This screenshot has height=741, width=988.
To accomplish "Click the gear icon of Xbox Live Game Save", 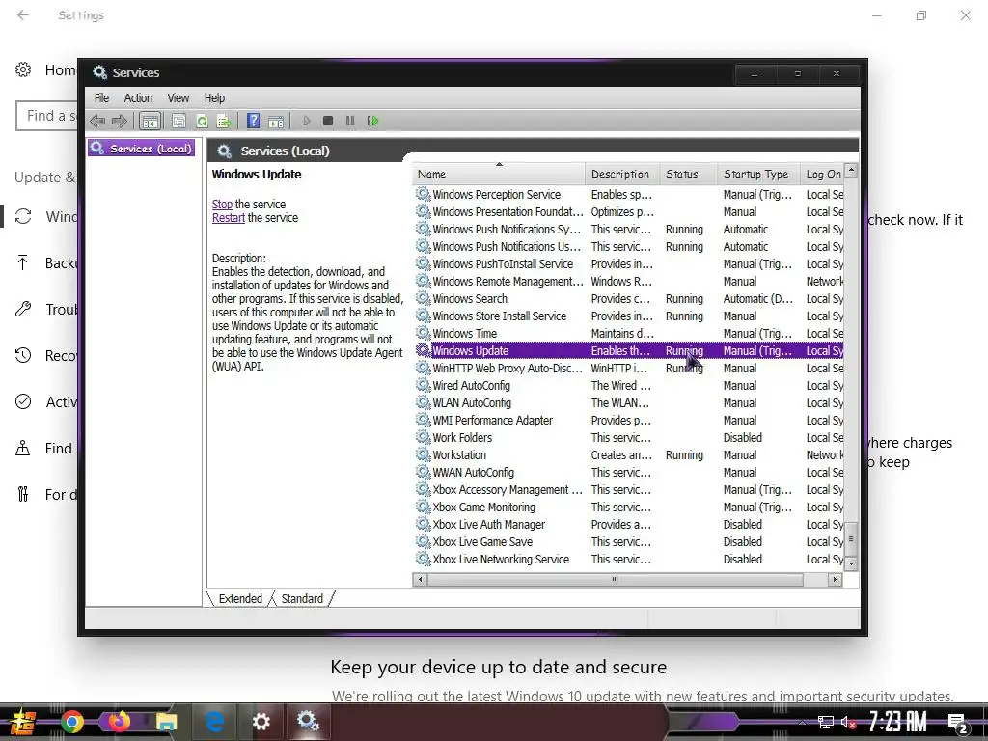I will pyautogui.click(x=423, y=541).
